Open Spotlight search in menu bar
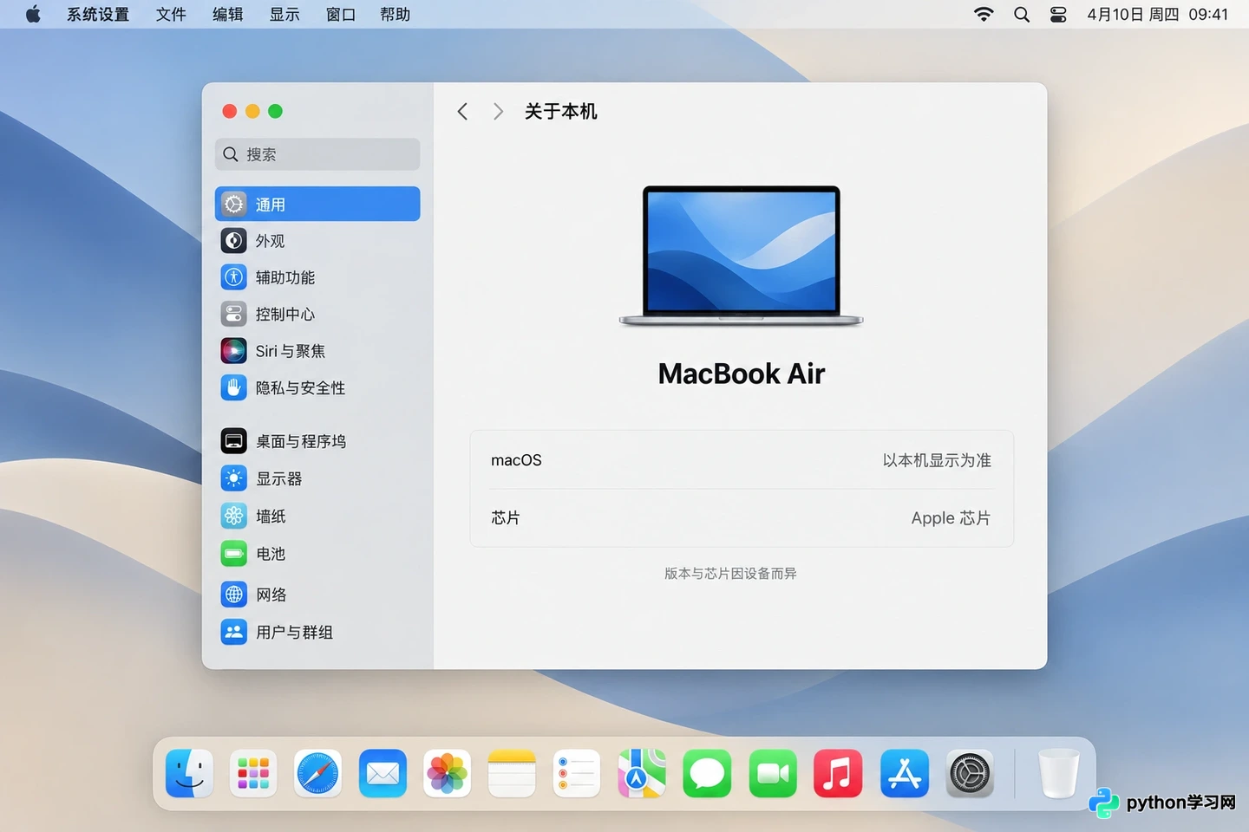Image resolution: width=1249 pixels, height=832 pixels. click(1022, 14)
